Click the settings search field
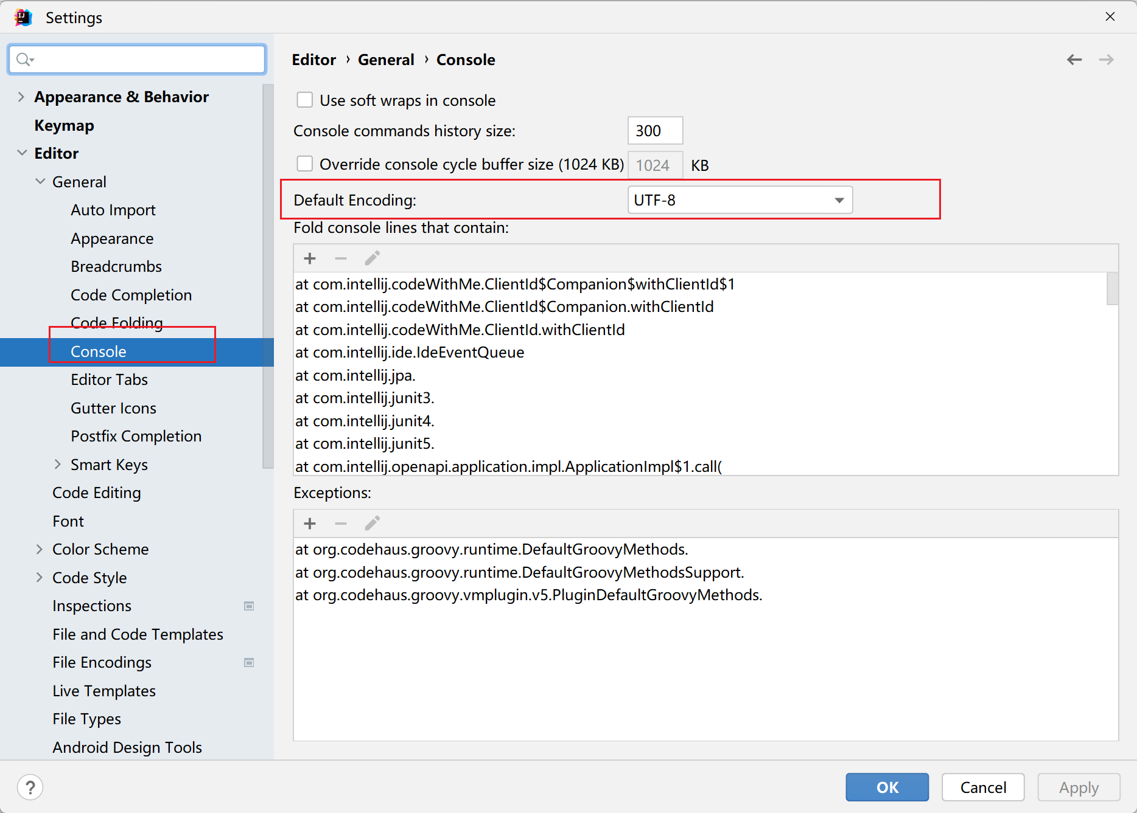The width and height of the screenshot is (1137, 813). click(x=137, y=59)
